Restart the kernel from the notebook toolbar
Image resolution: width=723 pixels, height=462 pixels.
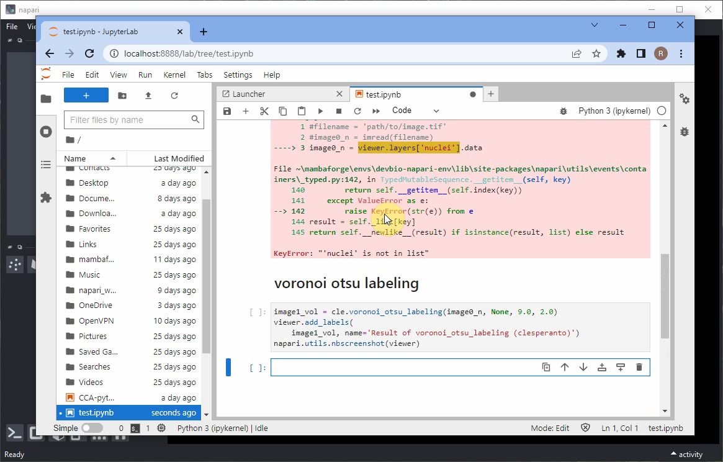357,111
